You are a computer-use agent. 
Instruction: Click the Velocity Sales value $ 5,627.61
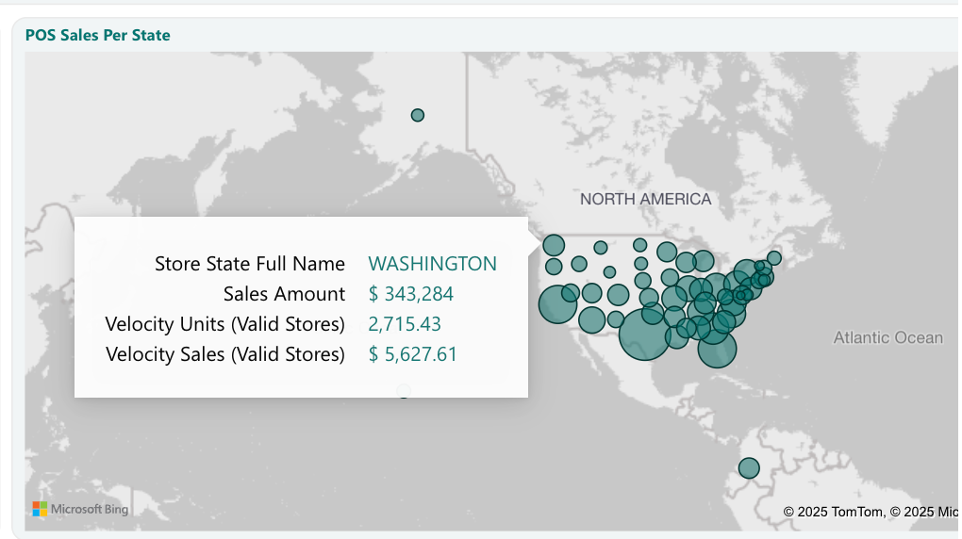pos(412,353)
